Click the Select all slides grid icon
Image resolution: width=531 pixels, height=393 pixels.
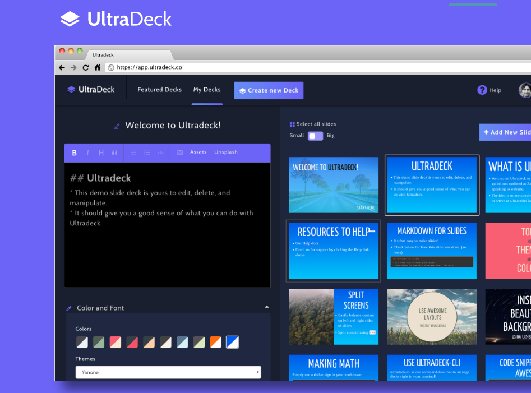point(292,124)
